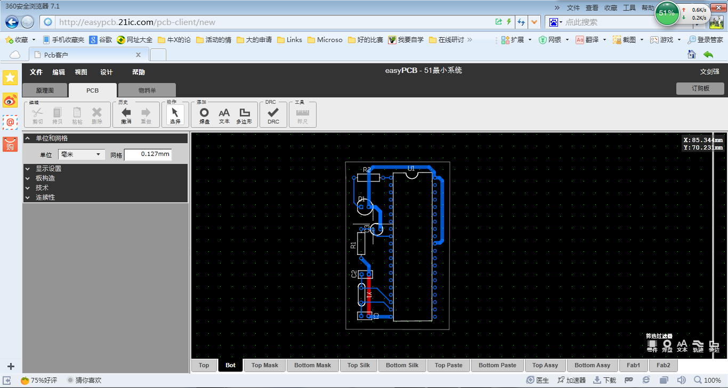Select the PCB tab
Screen dimensions: 728x388
pyautogui.click(x=93, y=90)
